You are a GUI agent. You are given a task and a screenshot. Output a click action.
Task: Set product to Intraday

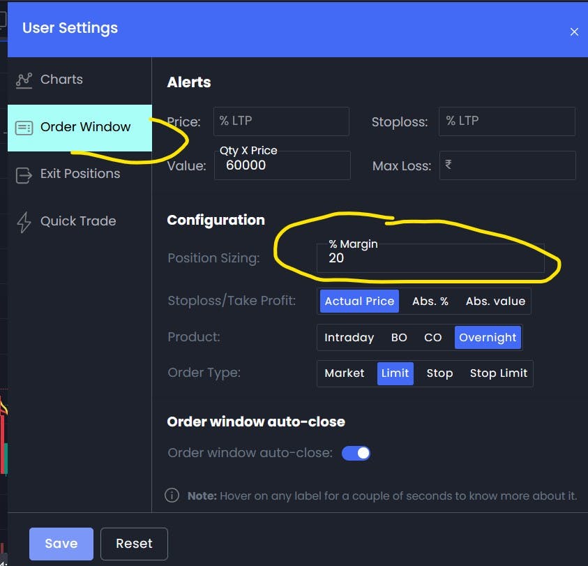coord(349,337)
